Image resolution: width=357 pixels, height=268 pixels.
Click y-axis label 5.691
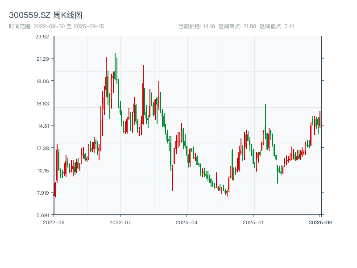coord(42,215)
